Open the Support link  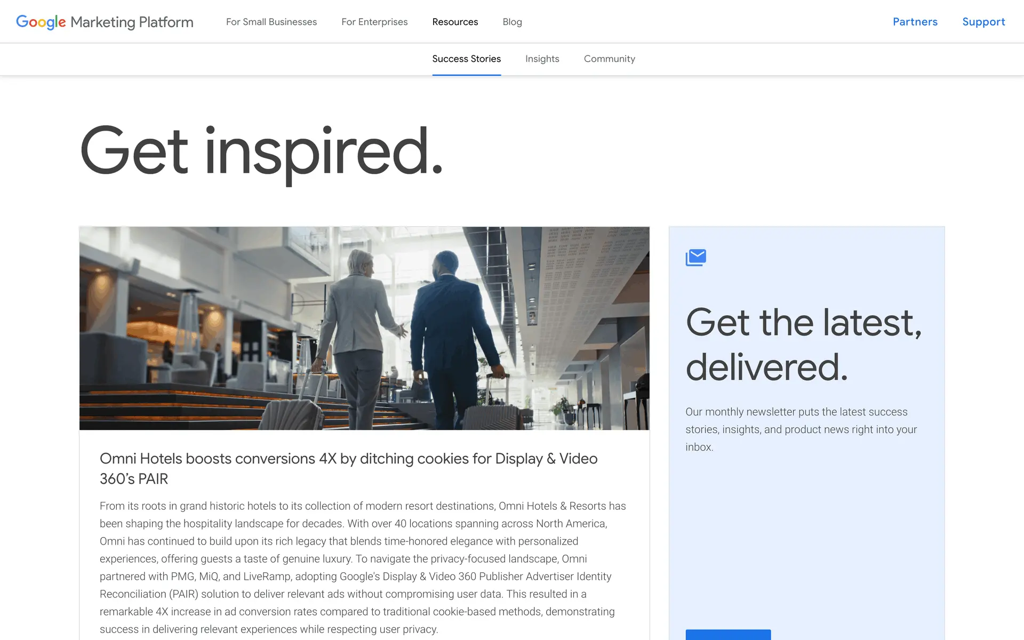click(x=983, y=22)
